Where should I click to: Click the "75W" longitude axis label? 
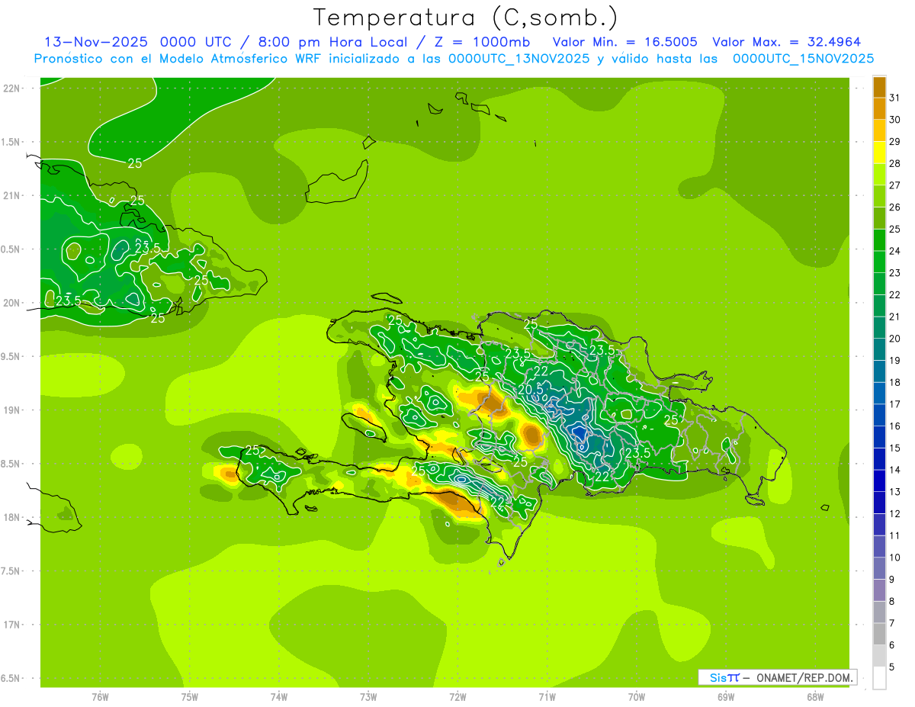pyautogui.click(x=190, y=697)
